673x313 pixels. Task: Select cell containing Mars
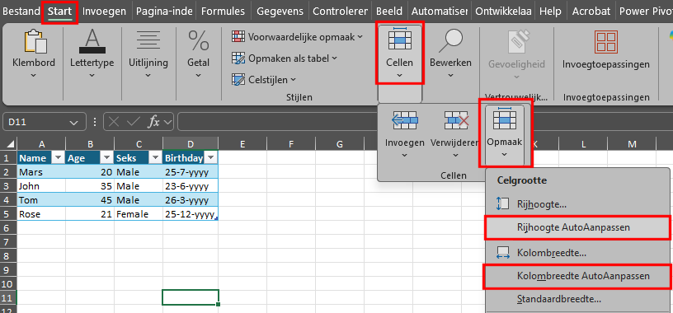pos(41,172)
